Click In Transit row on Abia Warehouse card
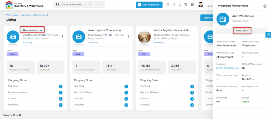 click(x=35, y=99)
